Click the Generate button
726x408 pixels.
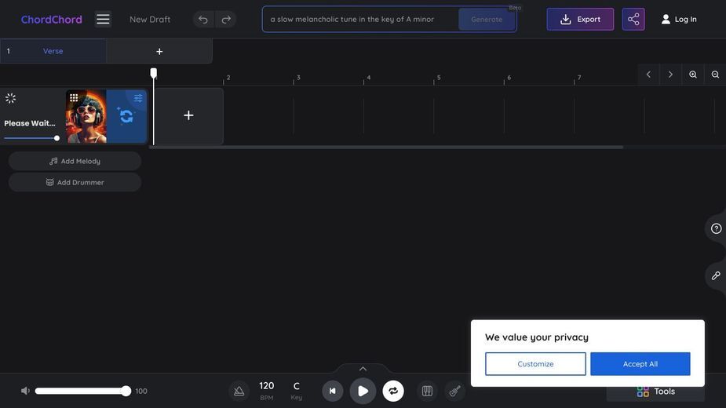pyautogui.click(x=486, y=20)
